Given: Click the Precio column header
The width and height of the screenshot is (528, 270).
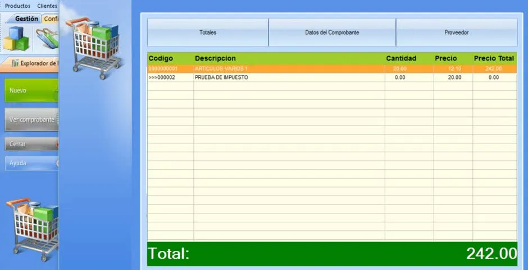Looking at the screenshot, I should click(x=445, y=58).
